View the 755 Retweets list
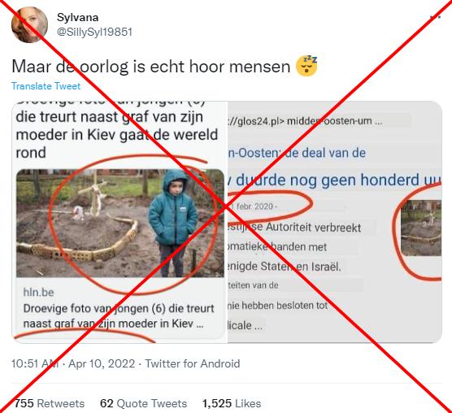The height and width of the screenshot is (413, 452). pyautogui.click(x=50, y=403)
